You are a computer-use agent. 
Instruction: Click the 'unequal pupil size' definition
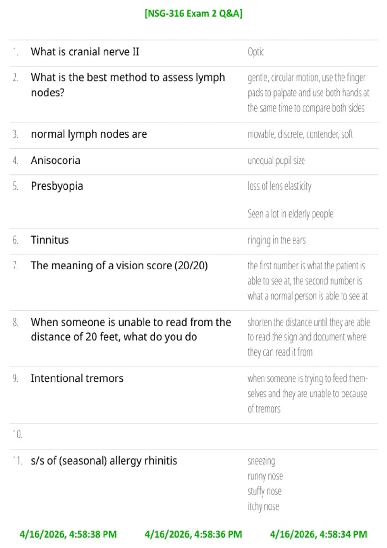pyautogui.click(x=276, y=161)
